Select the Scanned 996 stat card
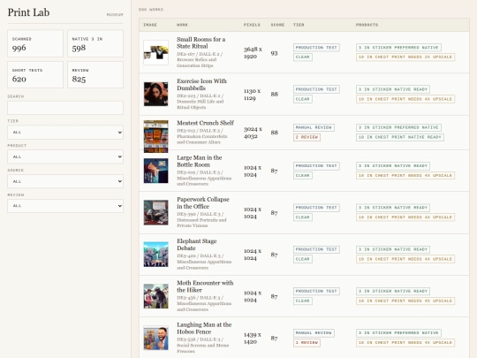 [35, 43]
